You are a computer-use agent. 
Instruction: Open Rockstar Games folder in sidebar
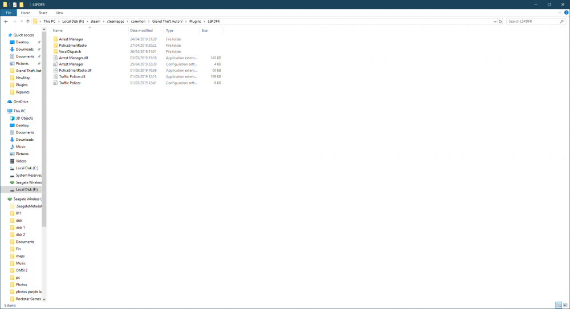(28, 299)
